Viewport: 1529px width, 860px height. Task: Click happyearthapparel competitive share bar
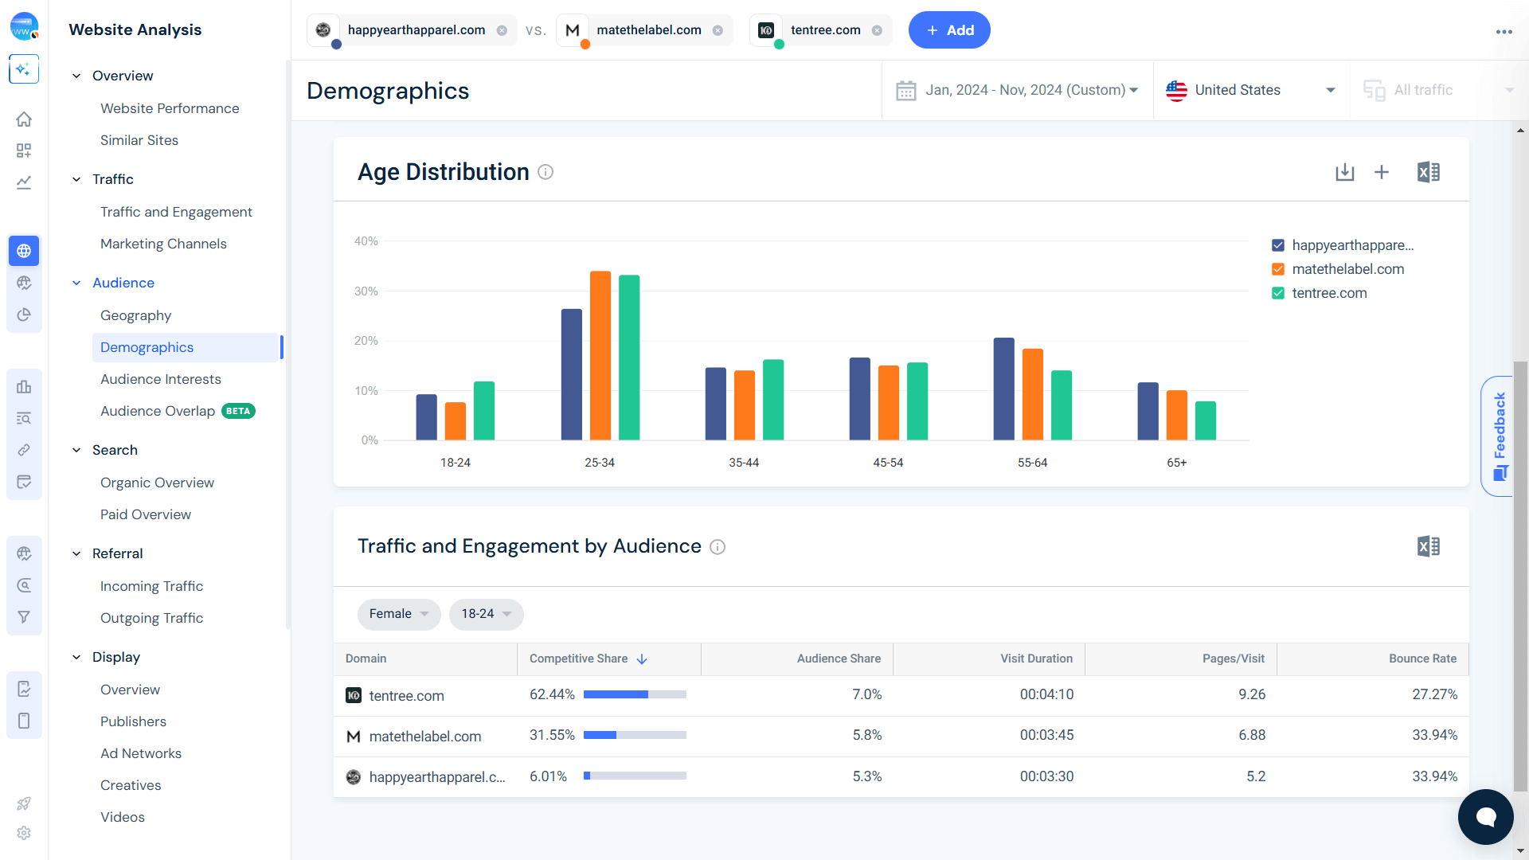(x=635, y=776)
